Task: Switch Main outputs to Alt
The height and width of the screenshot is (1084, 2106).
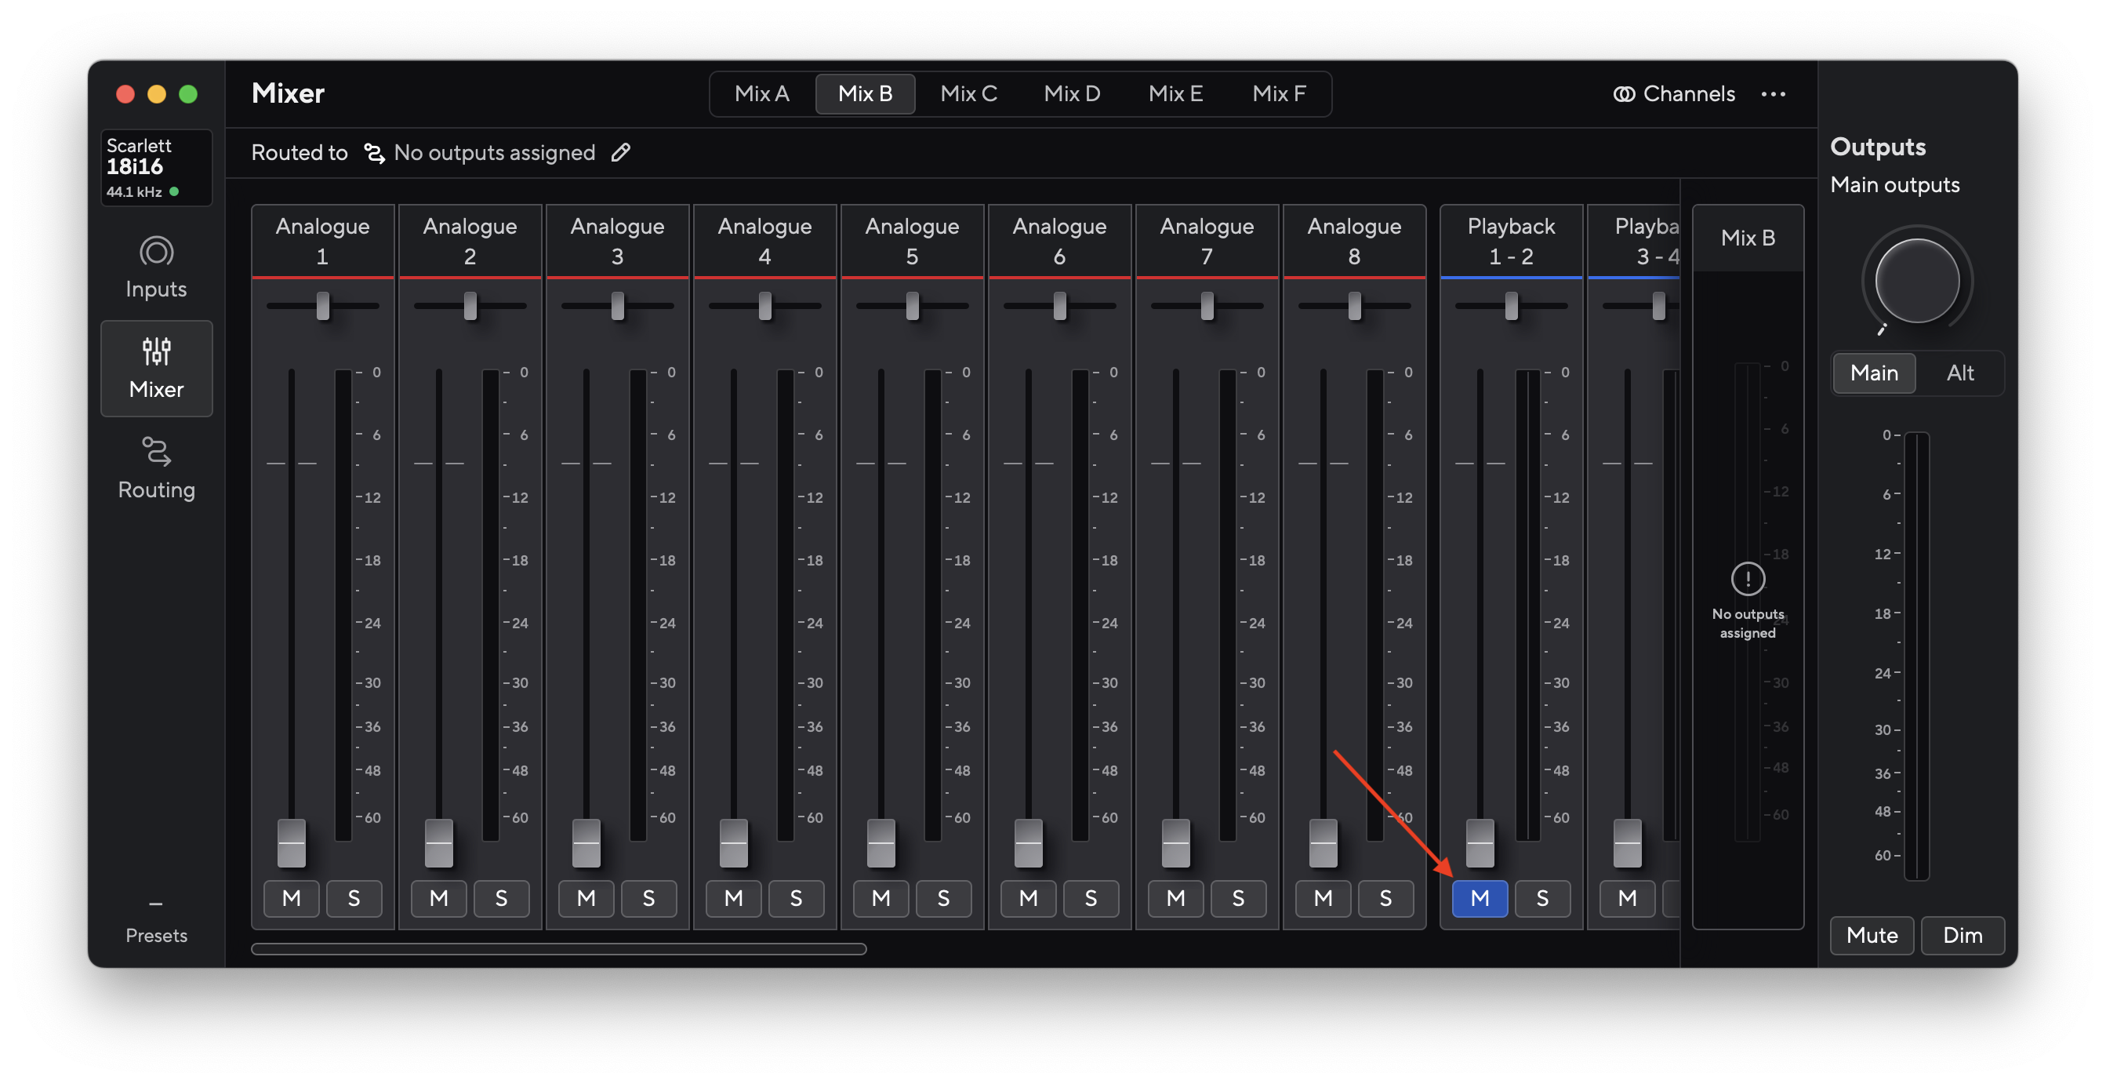Action: (x=1960, y=373)
